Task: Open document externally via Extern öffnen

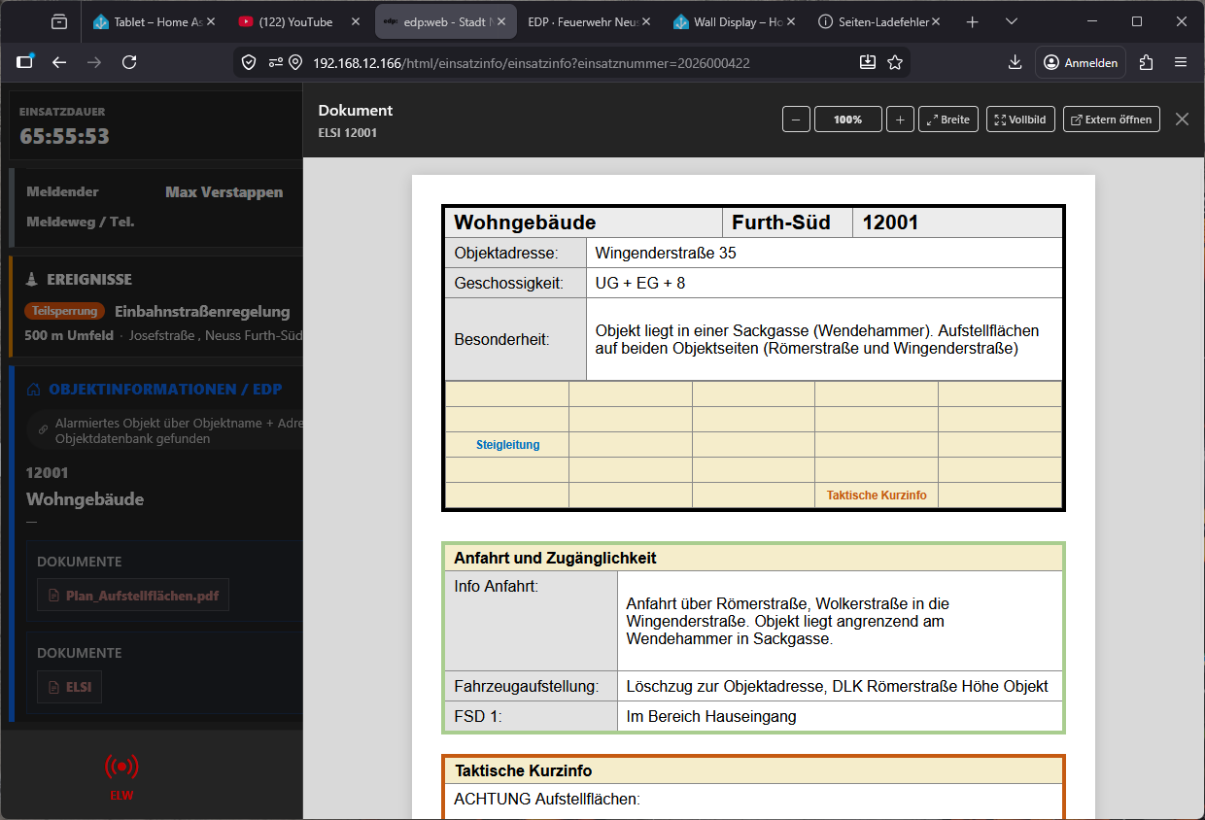Action: point(1111,120)
